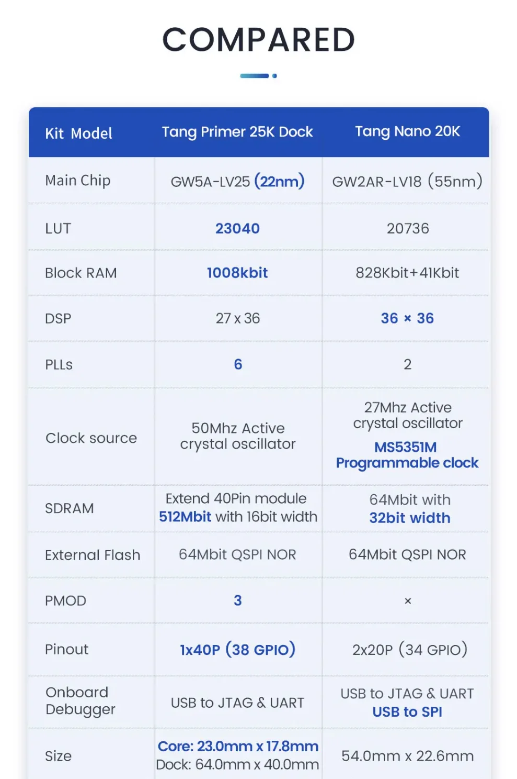The height and width of the screenshot is (779, 517).
Task: Click the Clock source row label
Action: [x=91, y=438]
